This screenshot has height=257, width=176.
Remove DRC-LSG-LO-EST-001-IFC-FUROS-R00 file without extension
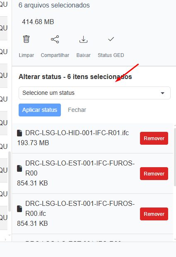click(154, 173)
